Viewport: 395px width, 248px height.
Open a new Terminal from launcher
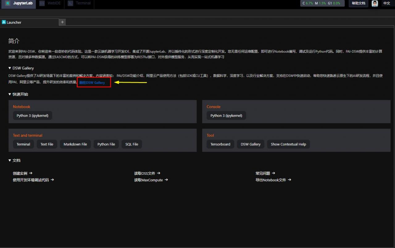point(23,144)
